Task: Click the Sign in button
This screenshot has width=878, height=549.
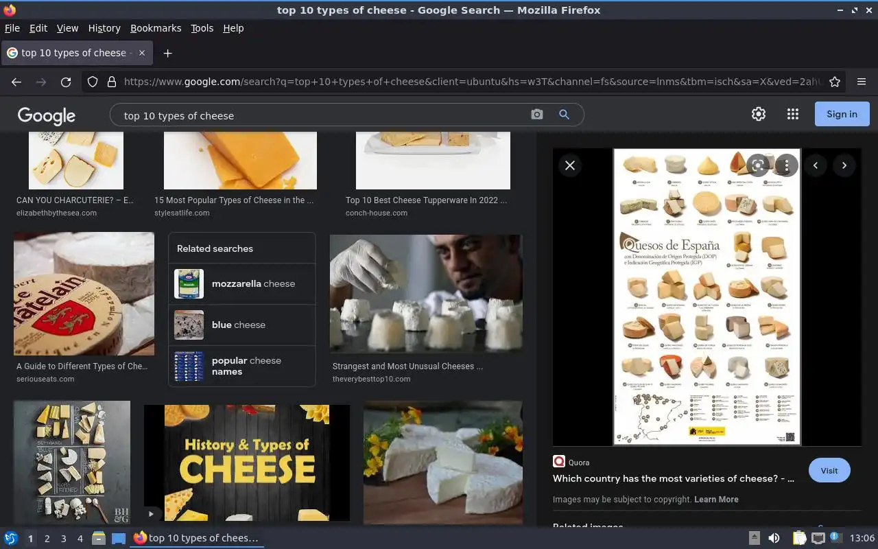Action: coord(842,114)
